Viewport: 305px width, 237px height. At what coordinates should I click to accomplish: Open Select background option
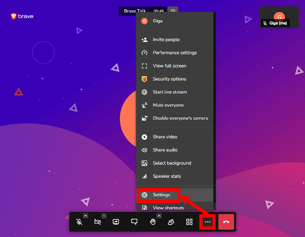coord(175,163)
